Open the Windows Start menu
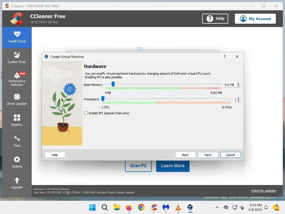The height and width of the screenshot is (214, 285). click(92, 207)
